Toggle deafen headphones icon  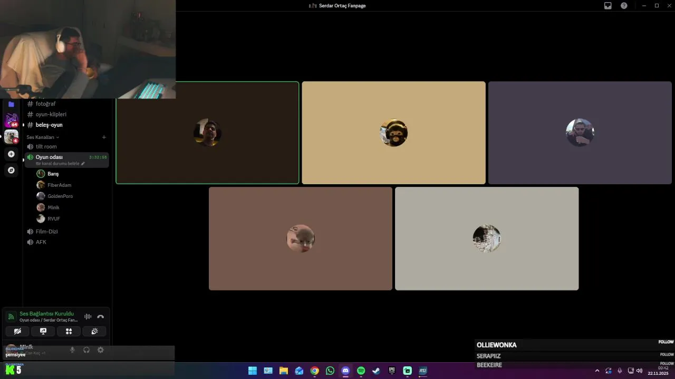pos(86,350)
